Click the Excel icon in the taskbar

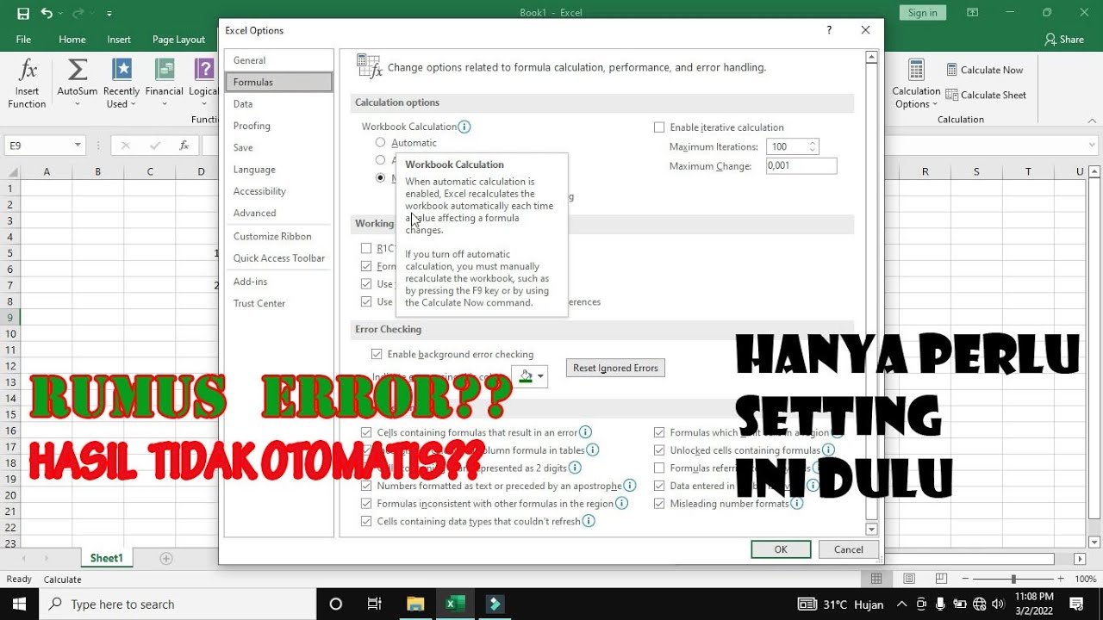(x=455, y=604)
